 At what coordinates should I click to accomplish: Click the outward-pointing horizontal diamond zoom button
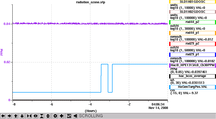pos(35,116)
